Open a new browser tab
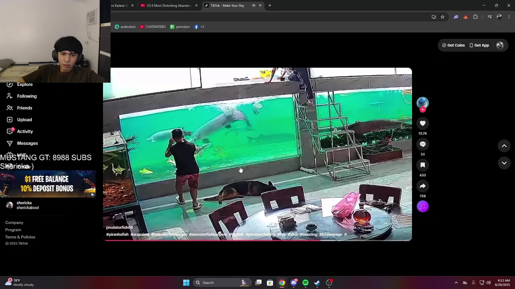Screen dimensions: 515x289 (x=270, y=6)
